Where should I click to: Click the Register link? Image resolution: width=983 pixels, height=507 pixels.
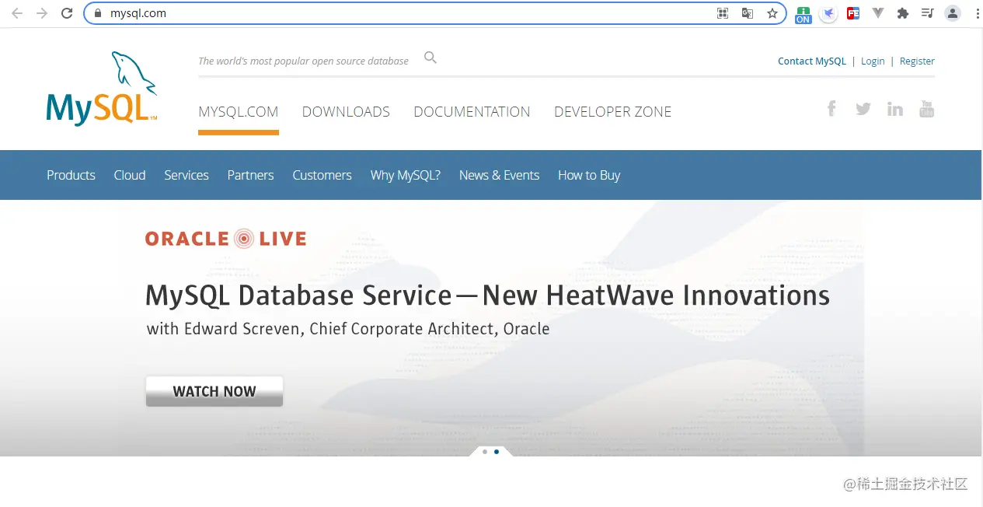[917, 61]
